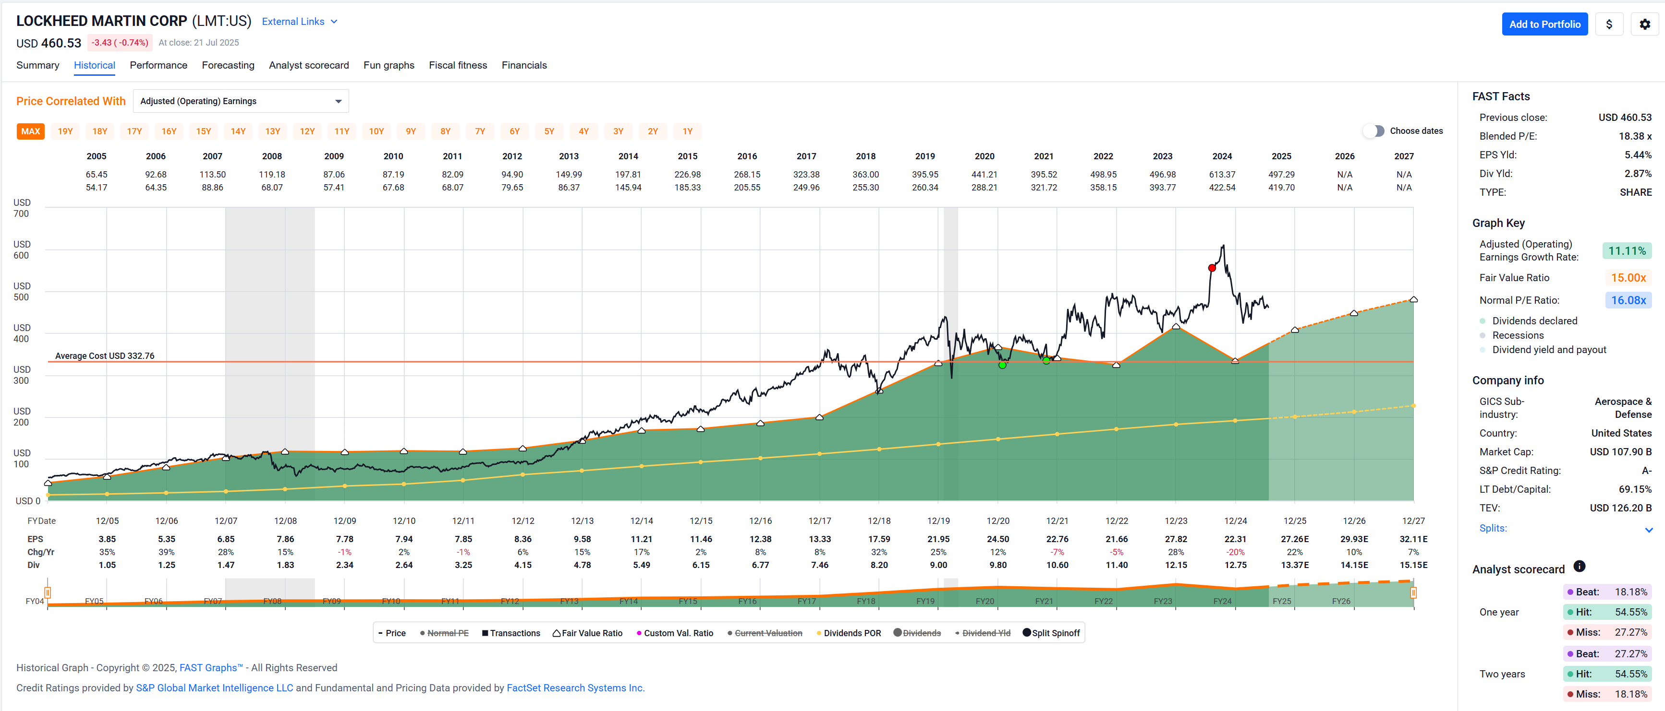1665x711 pixels.
Task: Open the Performance tab
Action: 158,65
